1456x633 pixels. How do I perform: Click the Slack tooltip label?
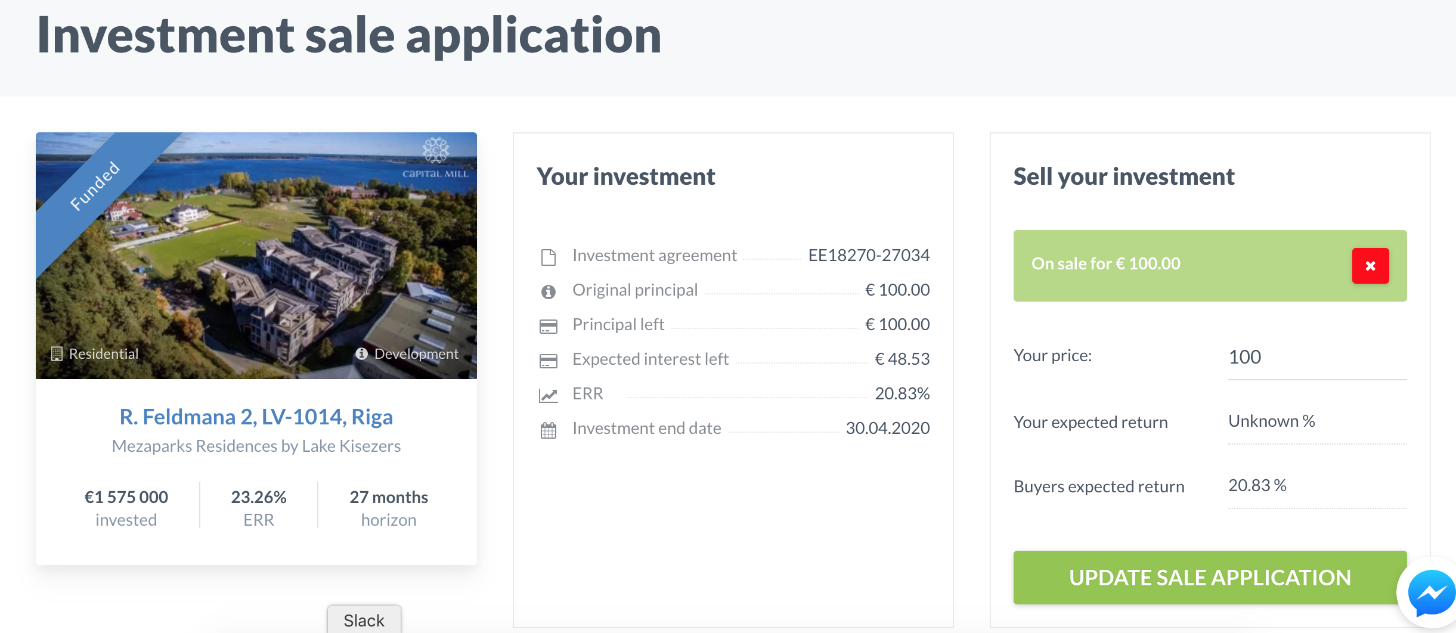[x=364, y=620]
